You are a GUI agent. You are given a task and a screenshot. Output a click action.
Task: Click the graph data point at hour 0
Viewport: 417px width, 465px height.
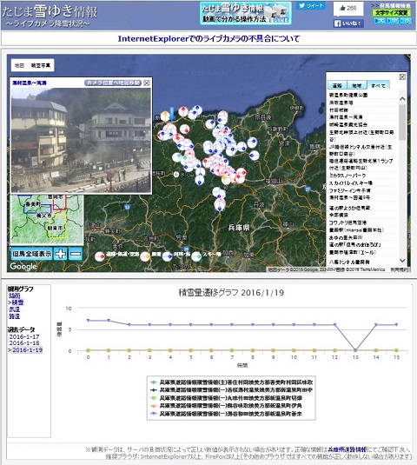(x=88, y=321)
